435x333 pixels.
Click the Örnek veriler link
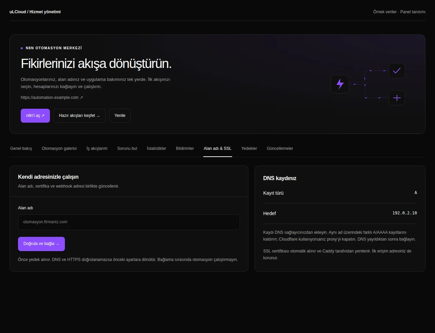pos(385,12)
